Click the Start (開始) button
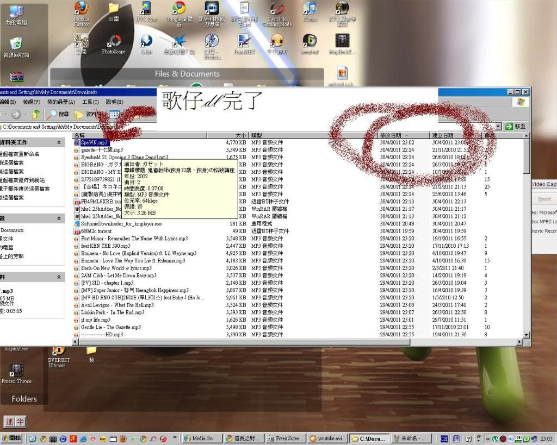Screen dimensions: 557x445 click(x=12, y=438)
